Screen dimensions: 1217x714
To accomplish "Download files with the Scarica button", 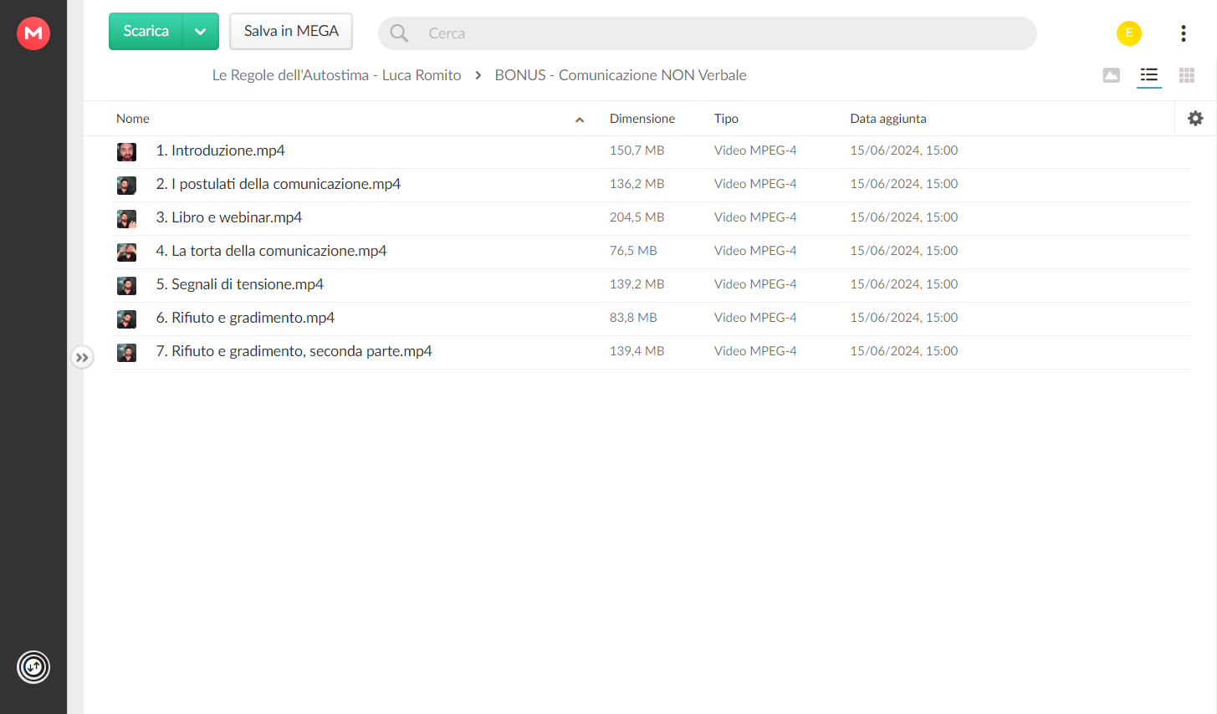I will coord(146,32).
